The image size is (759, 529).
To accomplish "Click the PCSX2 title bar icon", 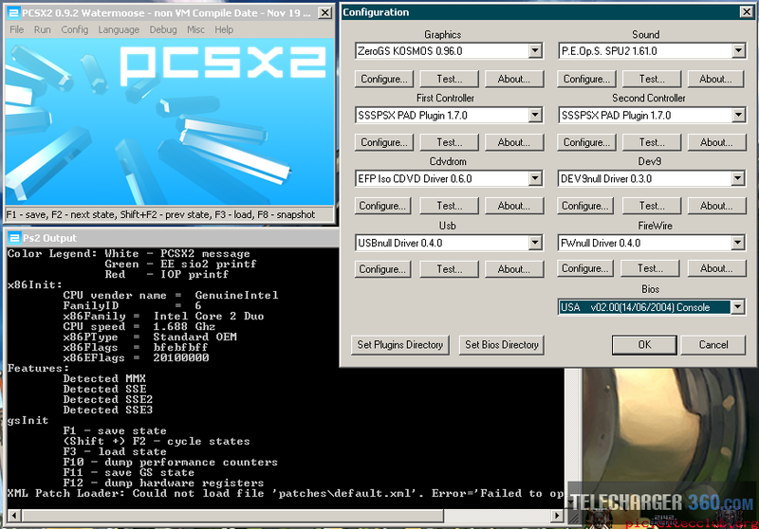I will [14, 13].
